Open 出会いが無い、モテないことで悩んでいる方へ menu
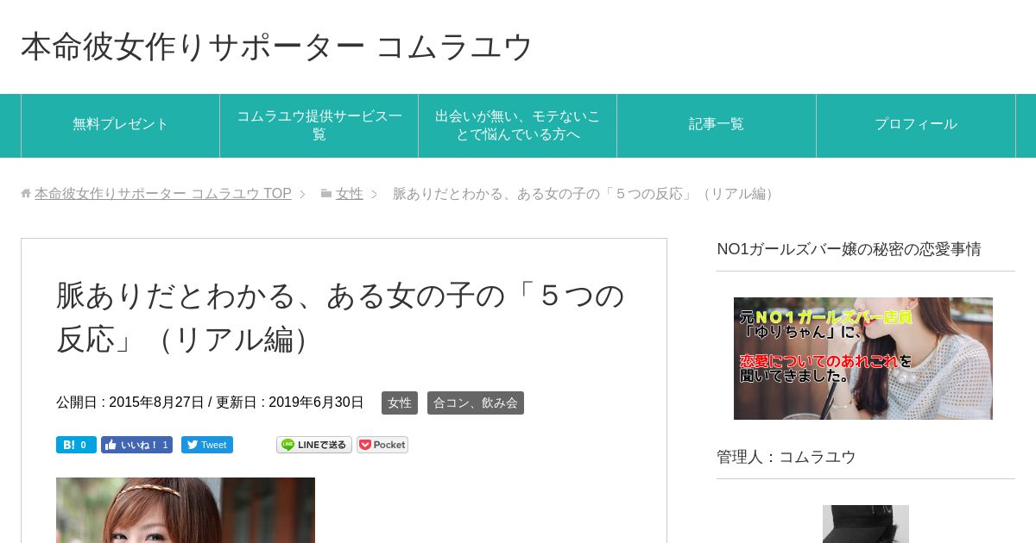The height and width of the screenshot is (543, 1036). click(x=518, y=125)
